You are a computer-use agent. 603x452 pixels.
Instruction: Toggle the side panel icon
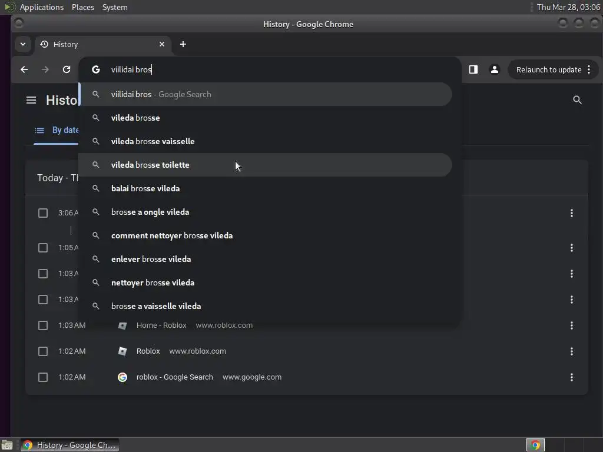pyautogui.click(x=473, y=69)
